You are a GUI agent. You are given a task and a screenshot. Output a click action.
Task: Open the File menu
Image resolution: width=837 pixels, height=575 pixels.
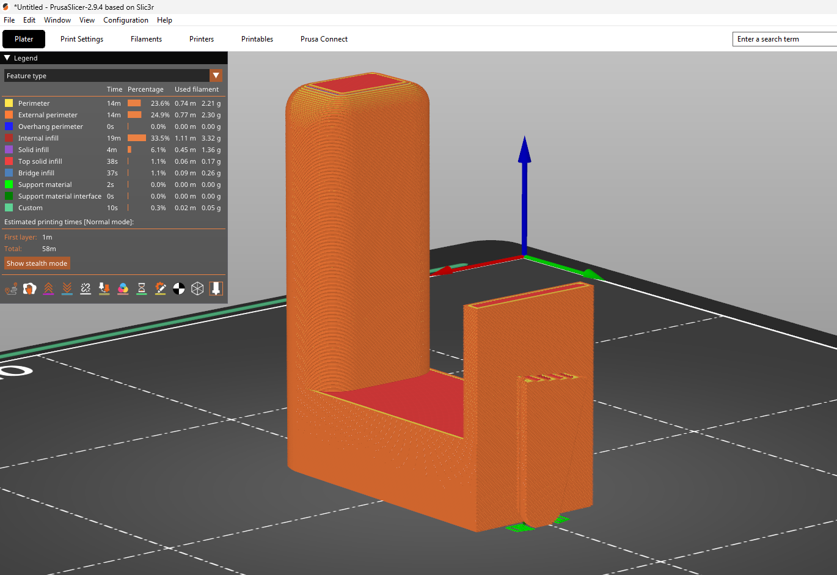click(x=9, y=20)
